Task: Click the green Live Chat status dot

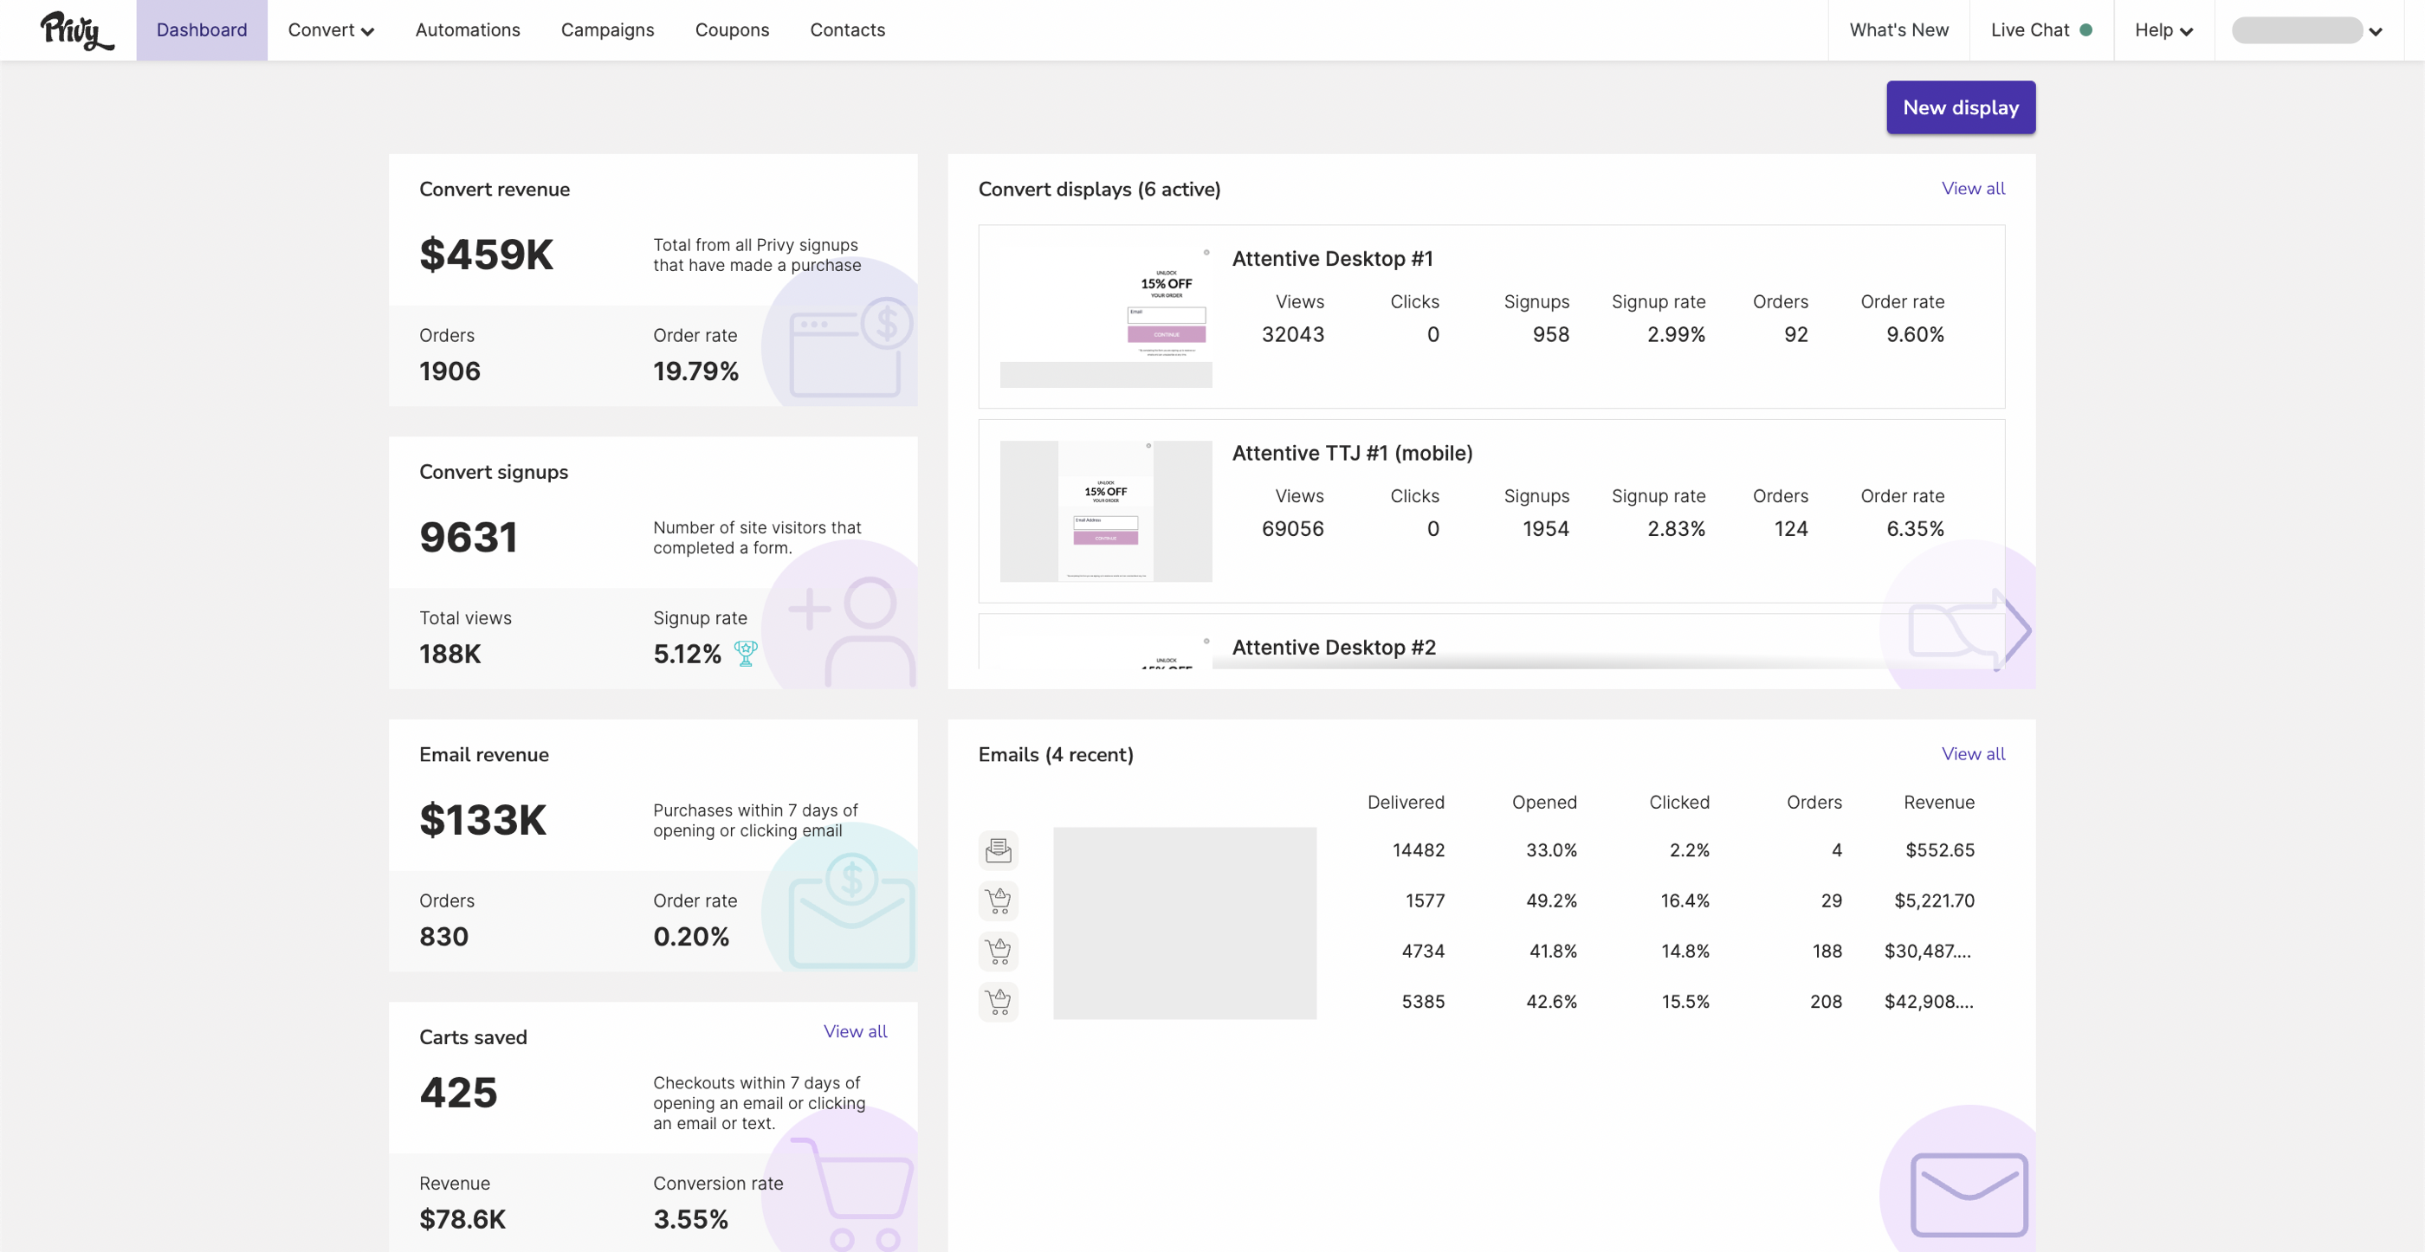Action: coord(2086,30)
